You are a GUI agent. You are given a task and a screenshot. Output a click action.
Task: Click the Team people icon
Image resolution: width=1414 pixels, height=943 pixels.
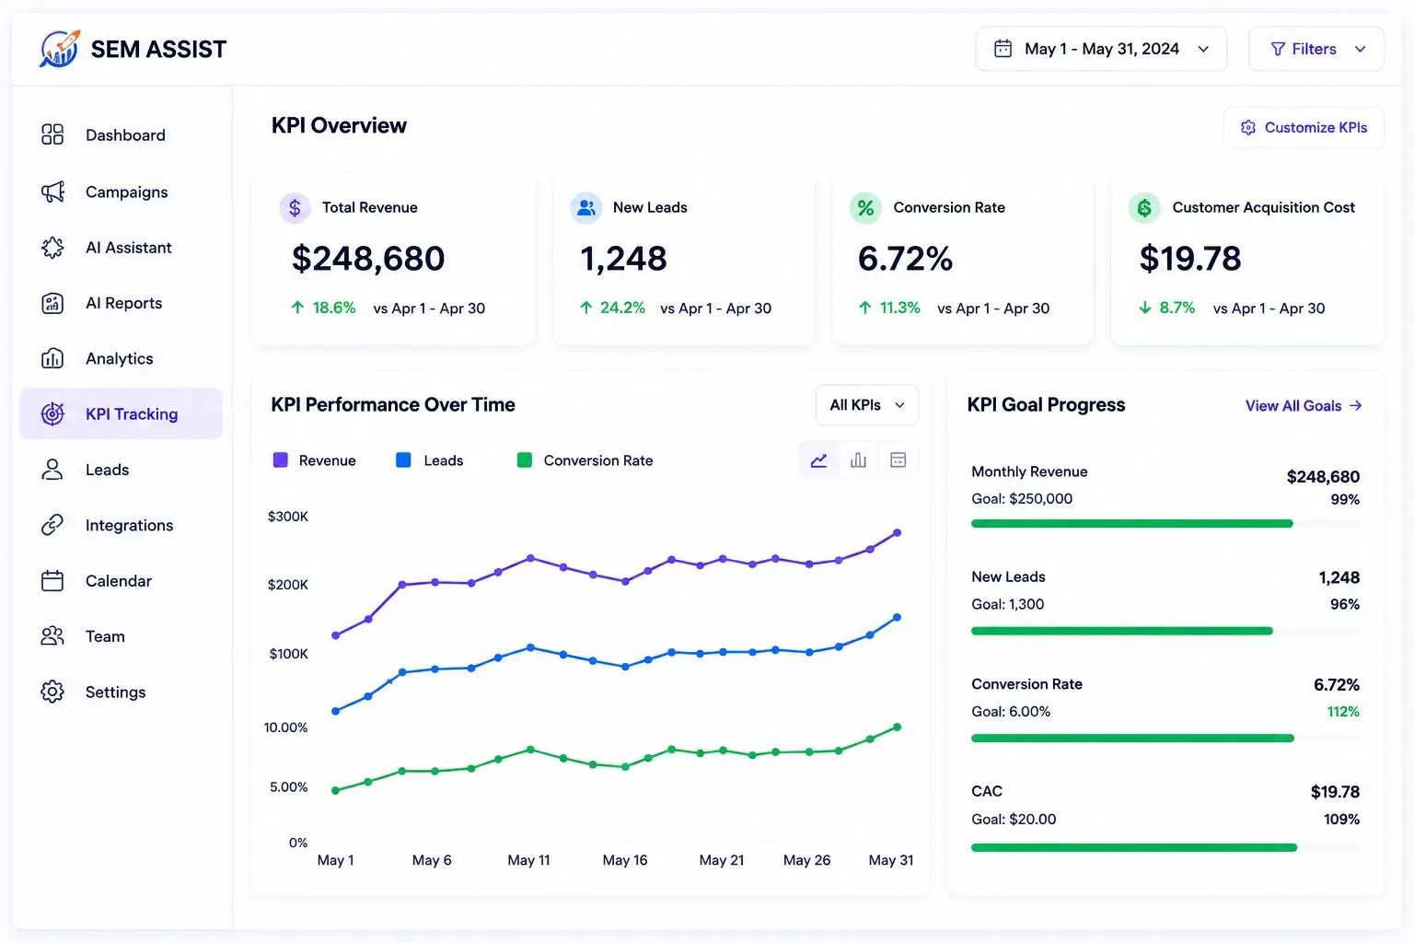tap(52, 635)
